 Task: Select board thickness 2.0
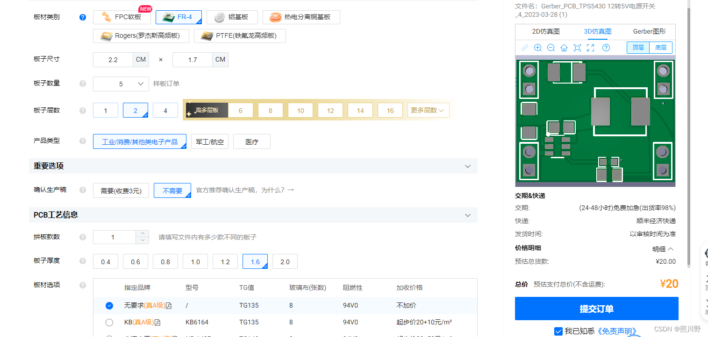[285, 261]
